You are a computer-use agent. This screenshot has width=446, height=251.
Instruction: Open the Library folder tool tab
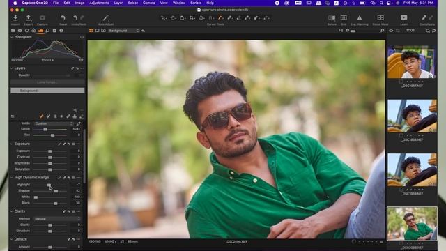point(13,31)
